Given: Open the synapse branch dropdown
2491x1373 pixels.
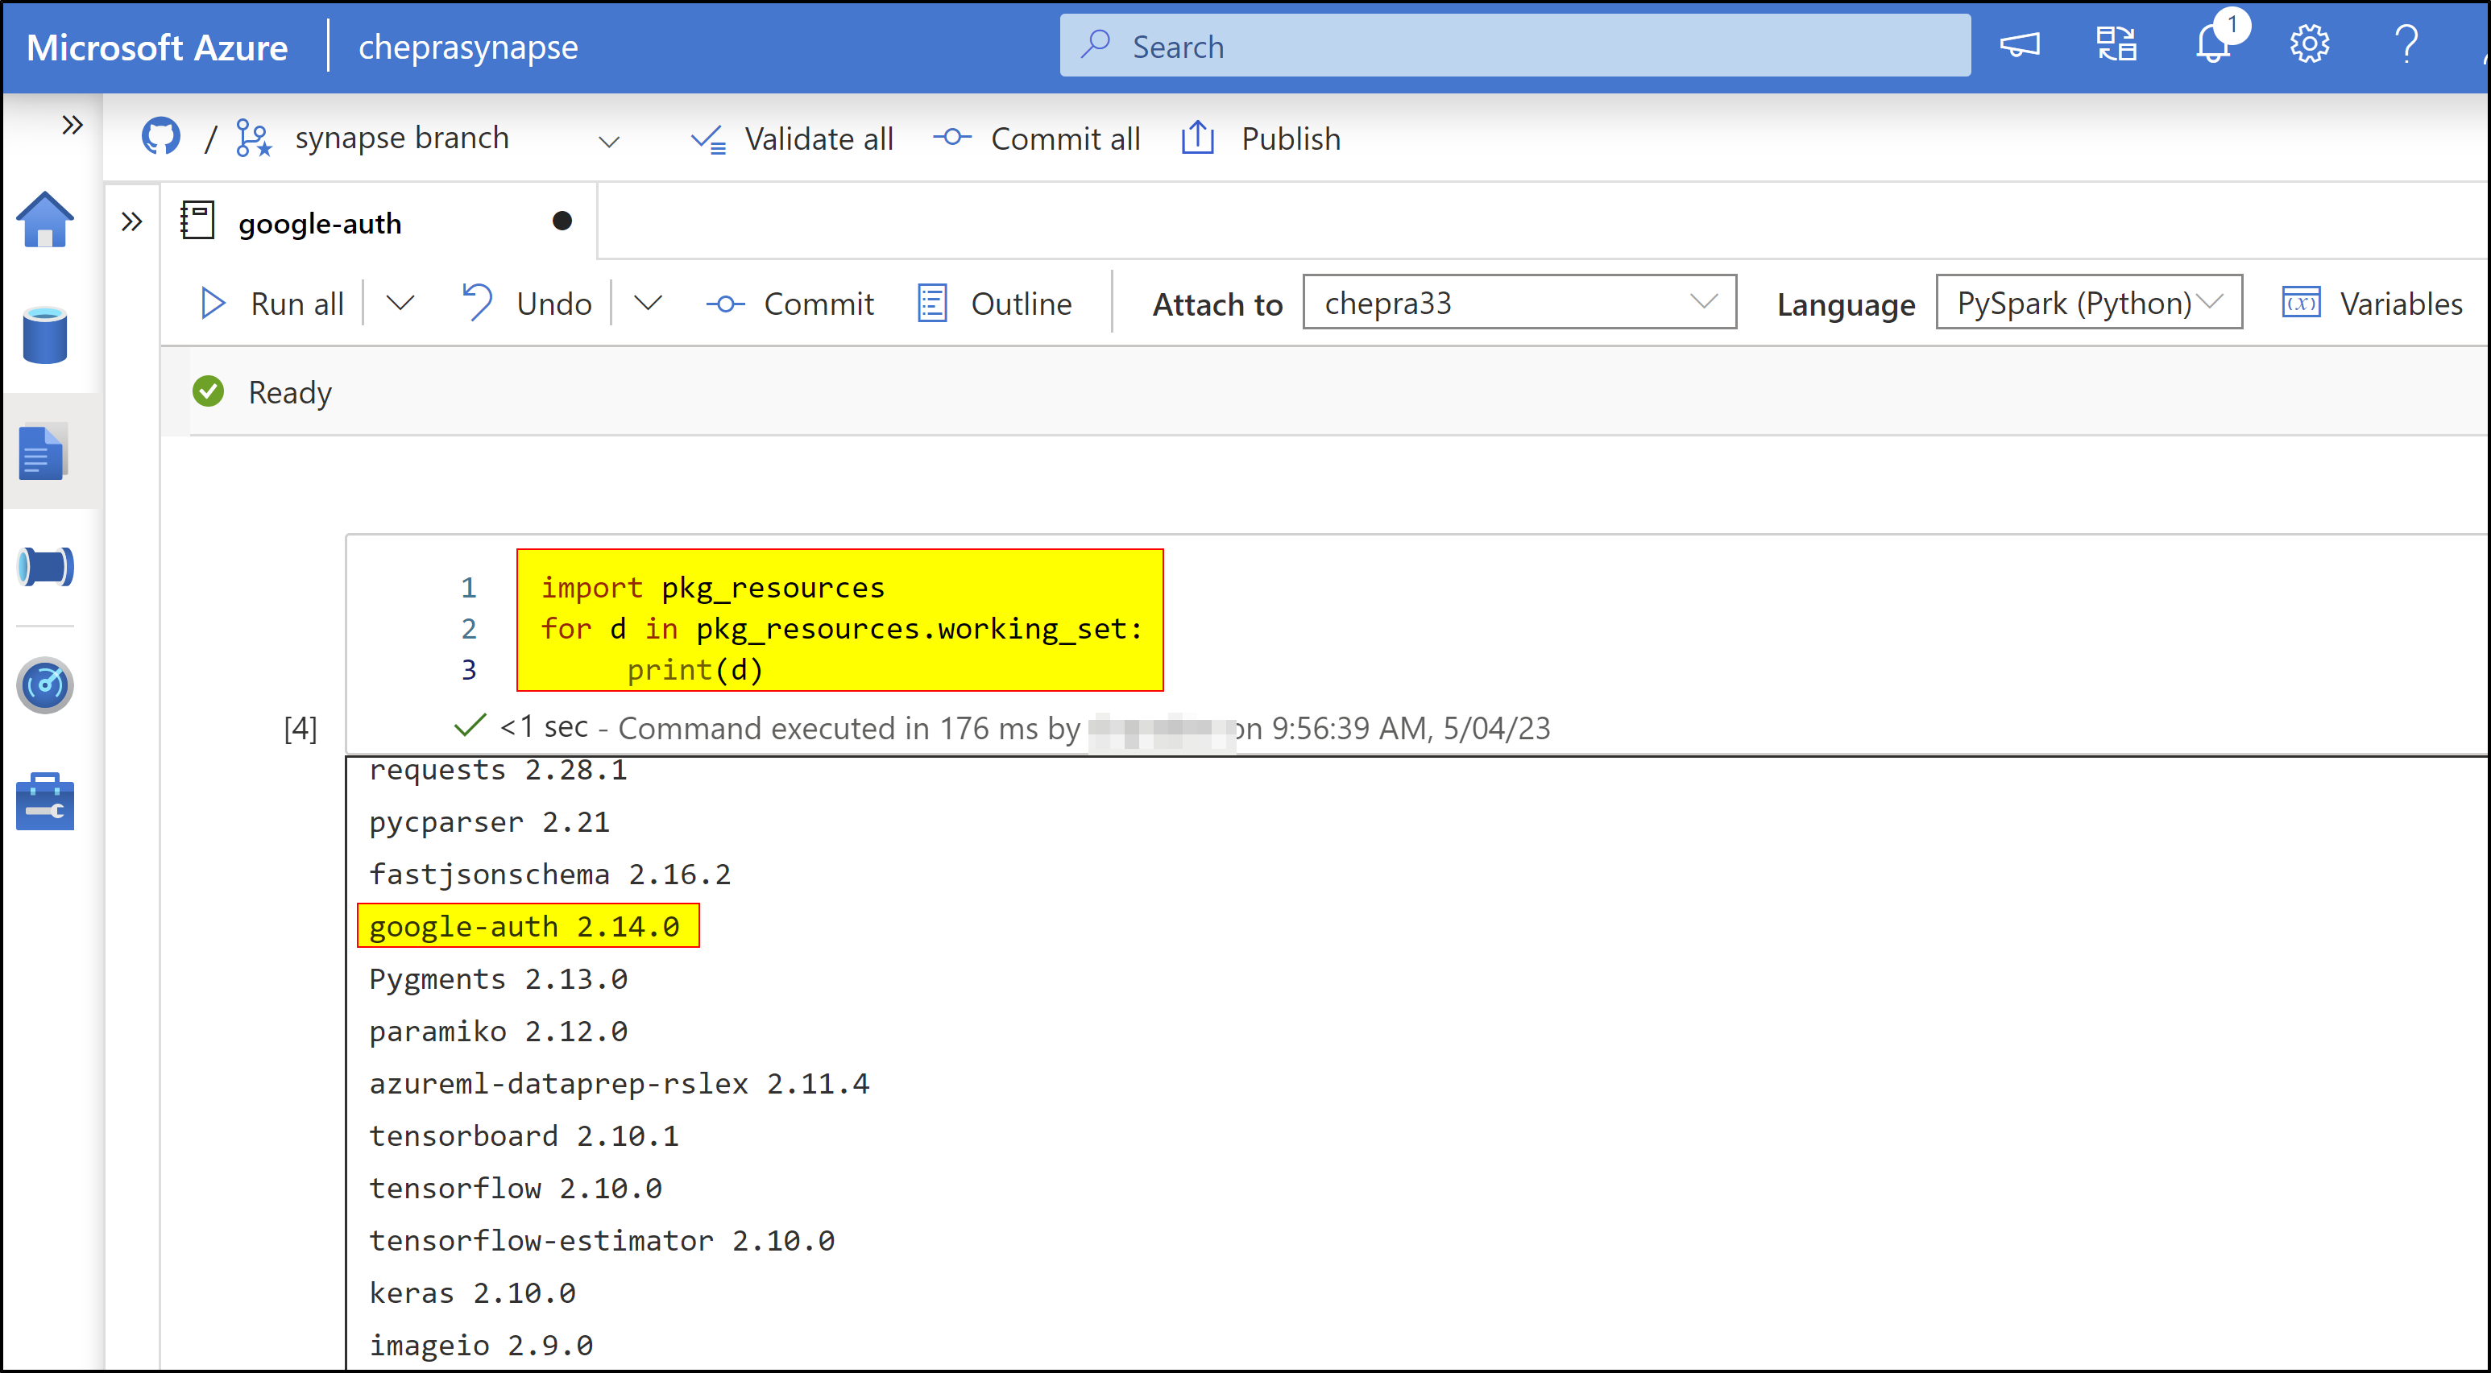Looking at the screenshot, I should 608,141.
